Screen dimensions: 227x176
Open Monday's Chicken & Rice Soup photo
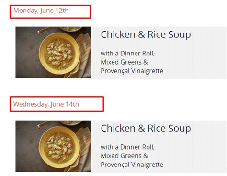pyautogui.click(x=53, y=53)
